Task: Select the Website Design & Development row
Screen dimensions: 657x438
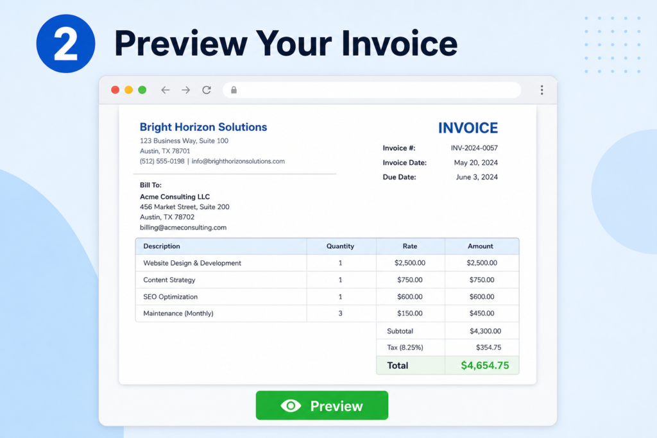Action: (x=327, y=263)
